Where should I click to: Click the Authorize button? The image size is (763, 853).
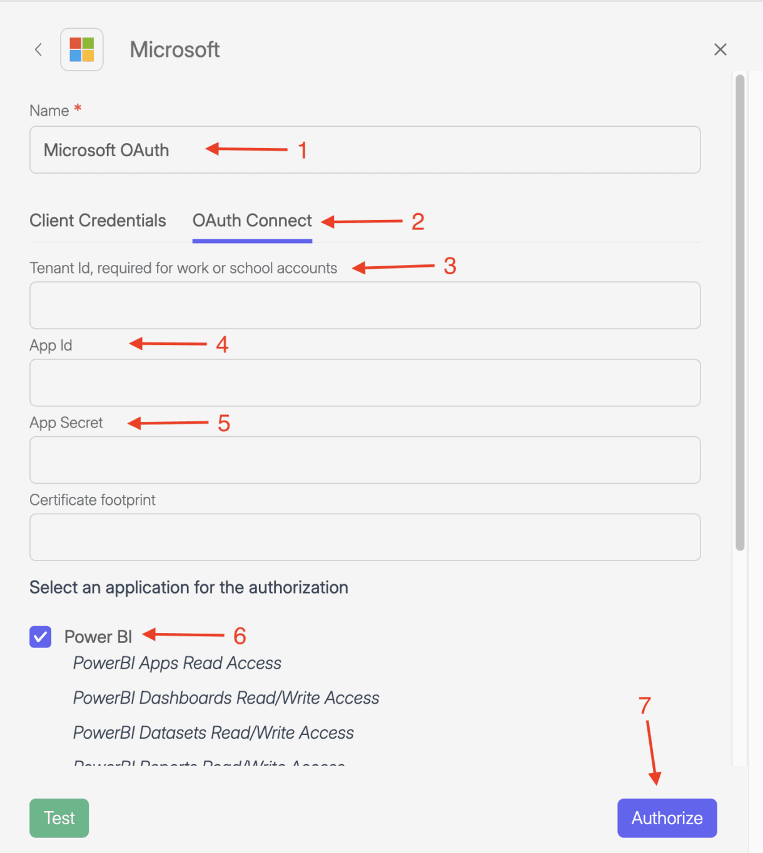point(667,818)
